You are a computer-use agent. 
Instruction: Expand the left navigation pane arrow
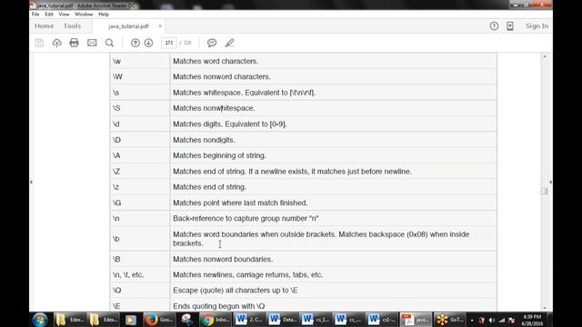pos(31,182)
